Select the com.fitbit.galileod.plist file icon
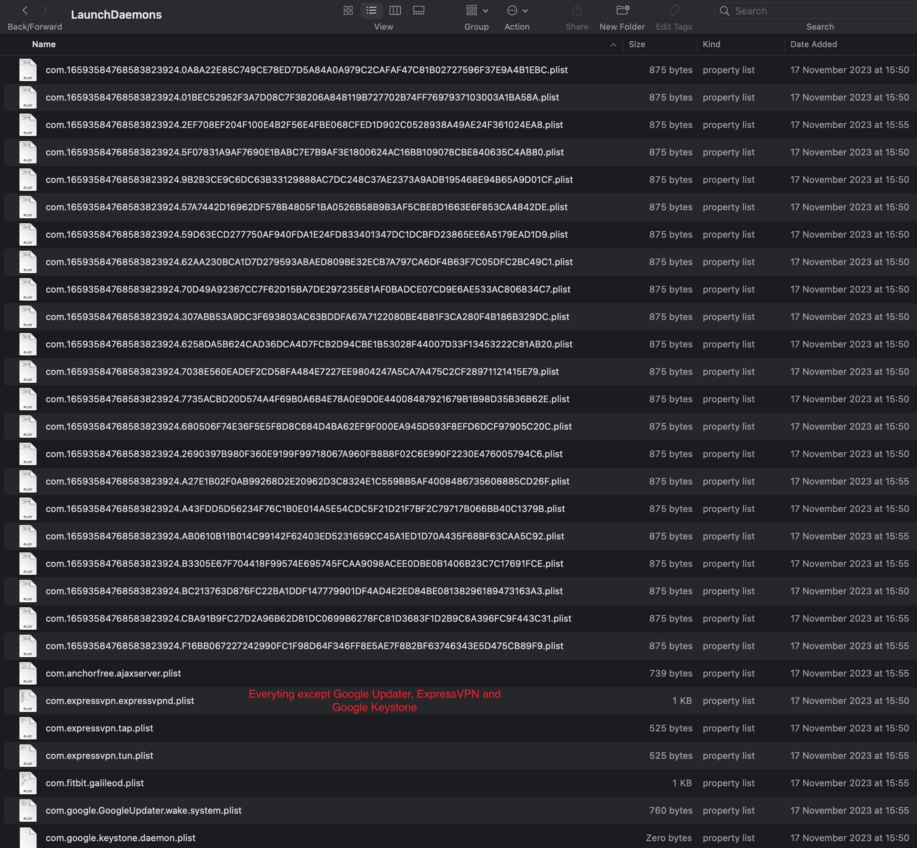This screenshot has width=917, height=848. coord(28,783)
